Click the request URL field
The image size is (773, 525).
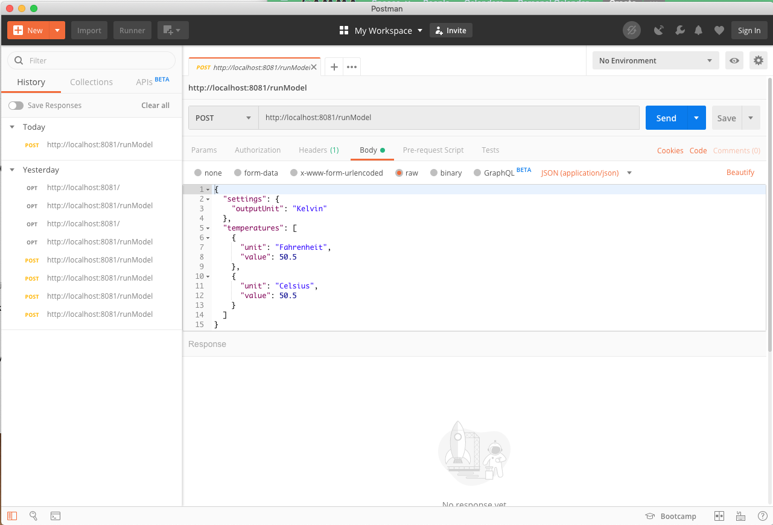[449, 118]
